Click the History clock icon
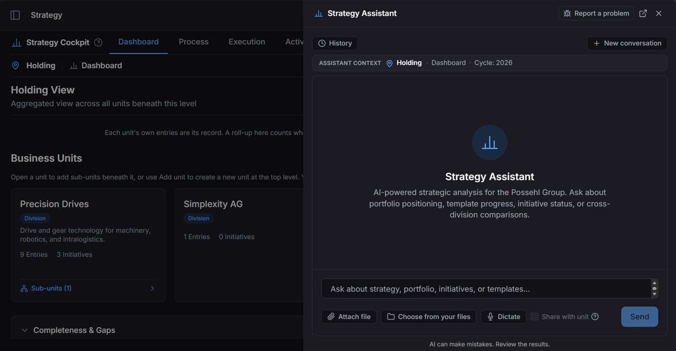This screenshot has width=676, height=351. [322, 43]
